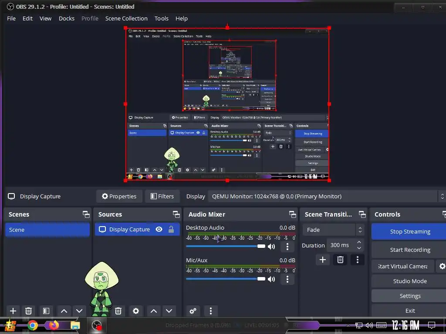446x334 pixels.
Task: Select the Scene item in Scenes list
Action: [x=47, y=230]
